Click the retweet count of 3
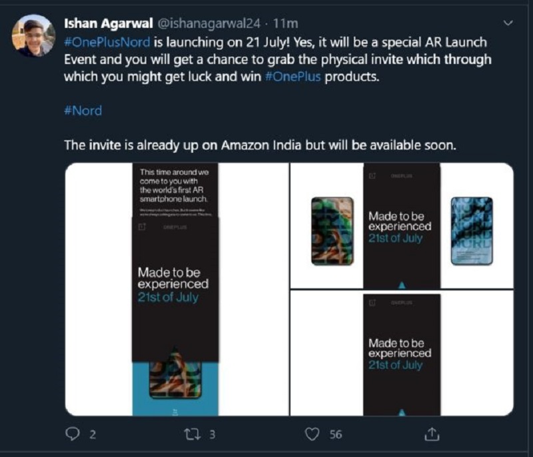This screenshot has height=457, width=533. coord(212,434)
